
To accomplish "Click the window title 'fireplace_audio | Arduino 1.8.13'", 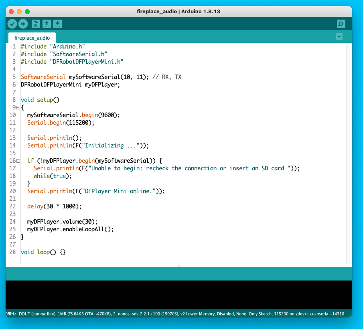I will tap(178, 11).
